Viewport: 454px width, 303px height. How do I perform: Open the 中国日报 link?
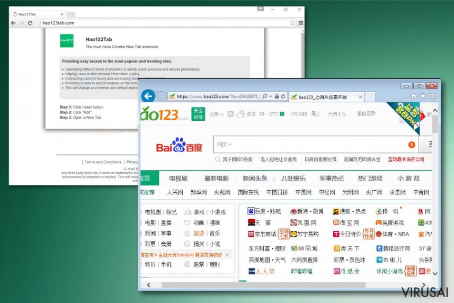277,192
